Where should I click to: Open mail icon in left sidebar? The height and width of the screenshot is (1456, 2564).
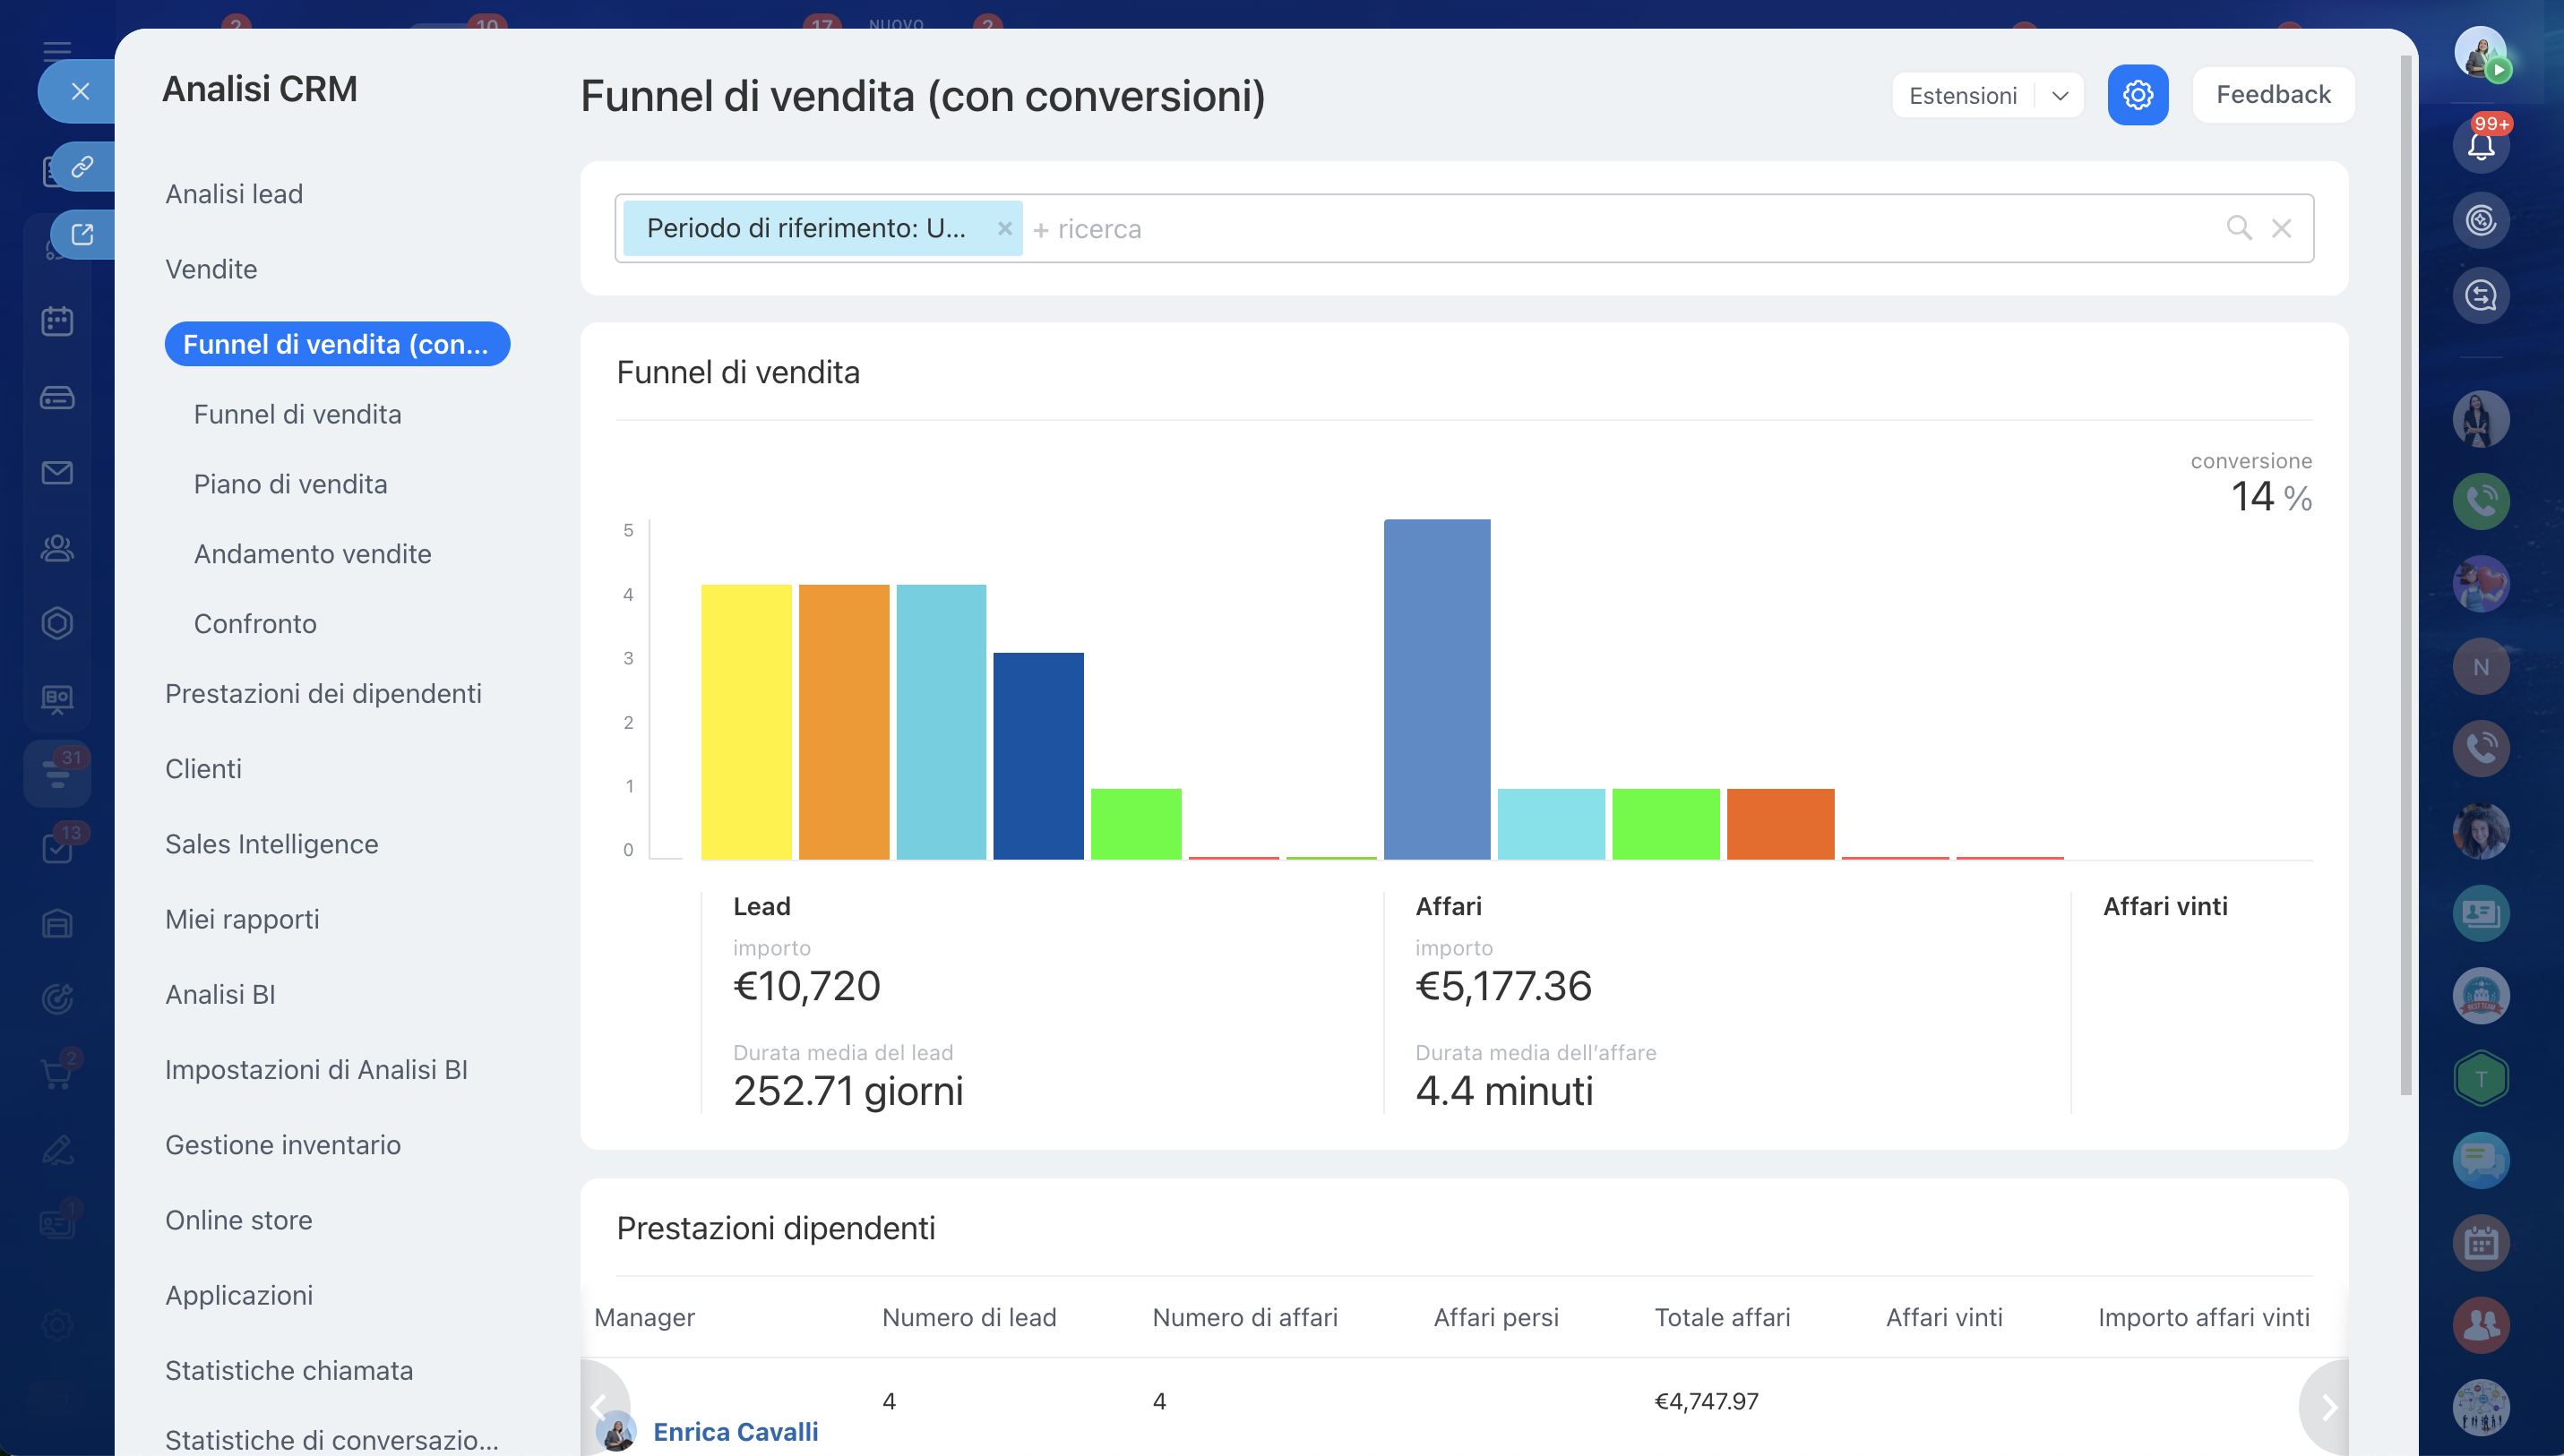57,472
